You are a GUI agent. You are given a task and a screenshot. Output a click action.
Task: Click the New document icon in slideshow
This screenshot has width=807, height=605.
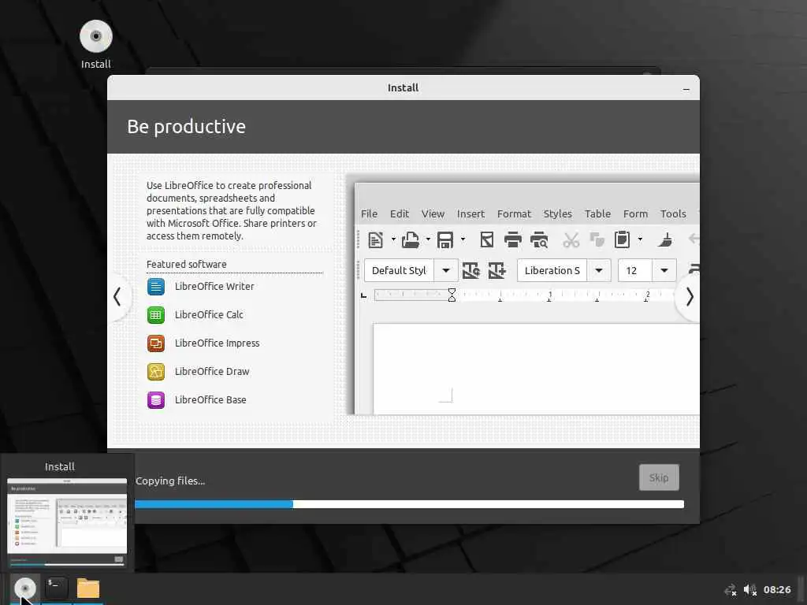pos(375,239)
